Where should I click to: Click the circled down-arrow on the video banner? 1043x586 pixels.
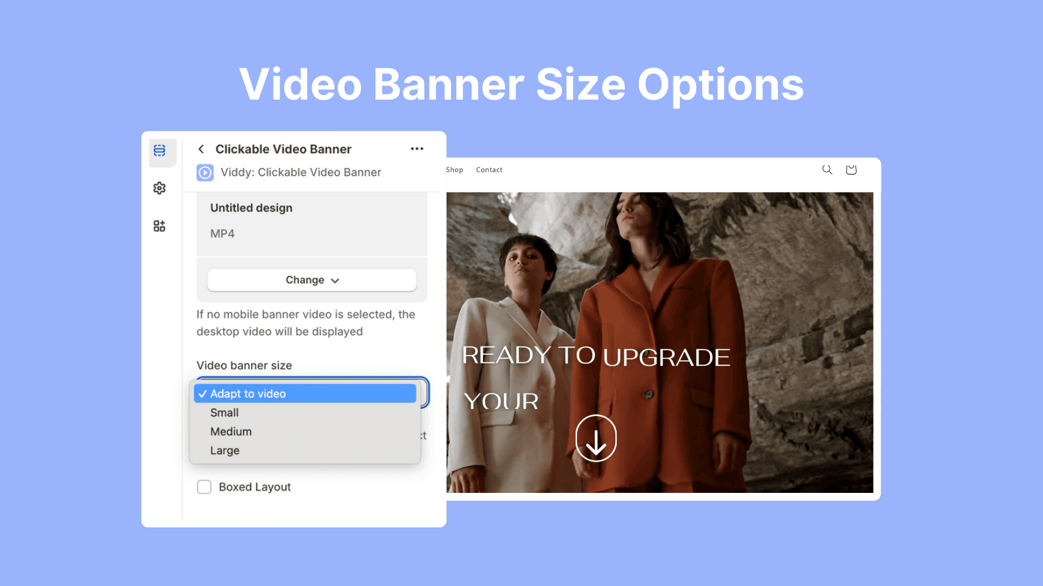pyautogui.click(x=596, y=438)
